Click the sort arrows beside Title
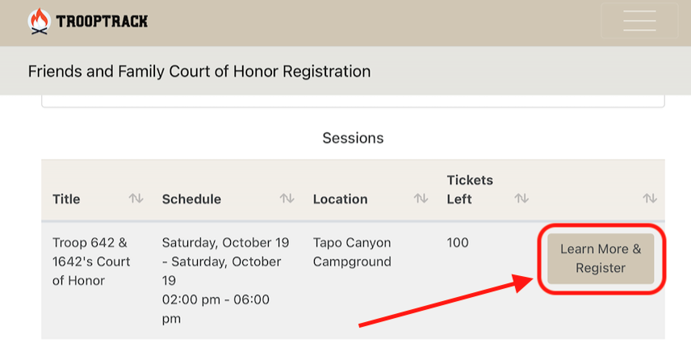Screen dimensions: 691x360 (x=136, y=199)
